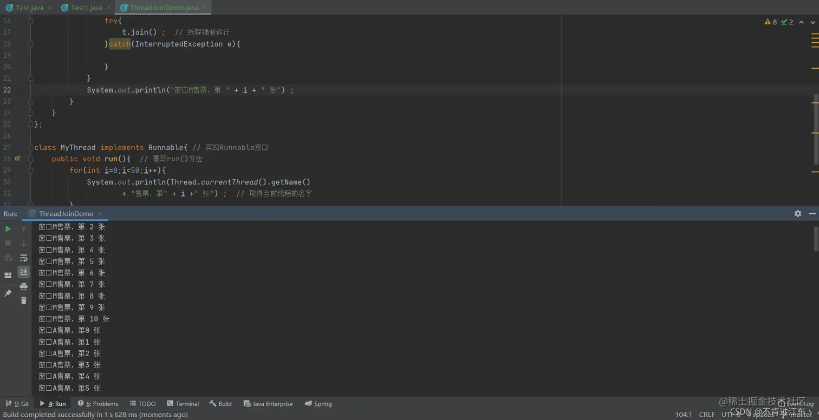Open the Java Enterprise tool window
The image size is (819, 420).
(268, 404)
